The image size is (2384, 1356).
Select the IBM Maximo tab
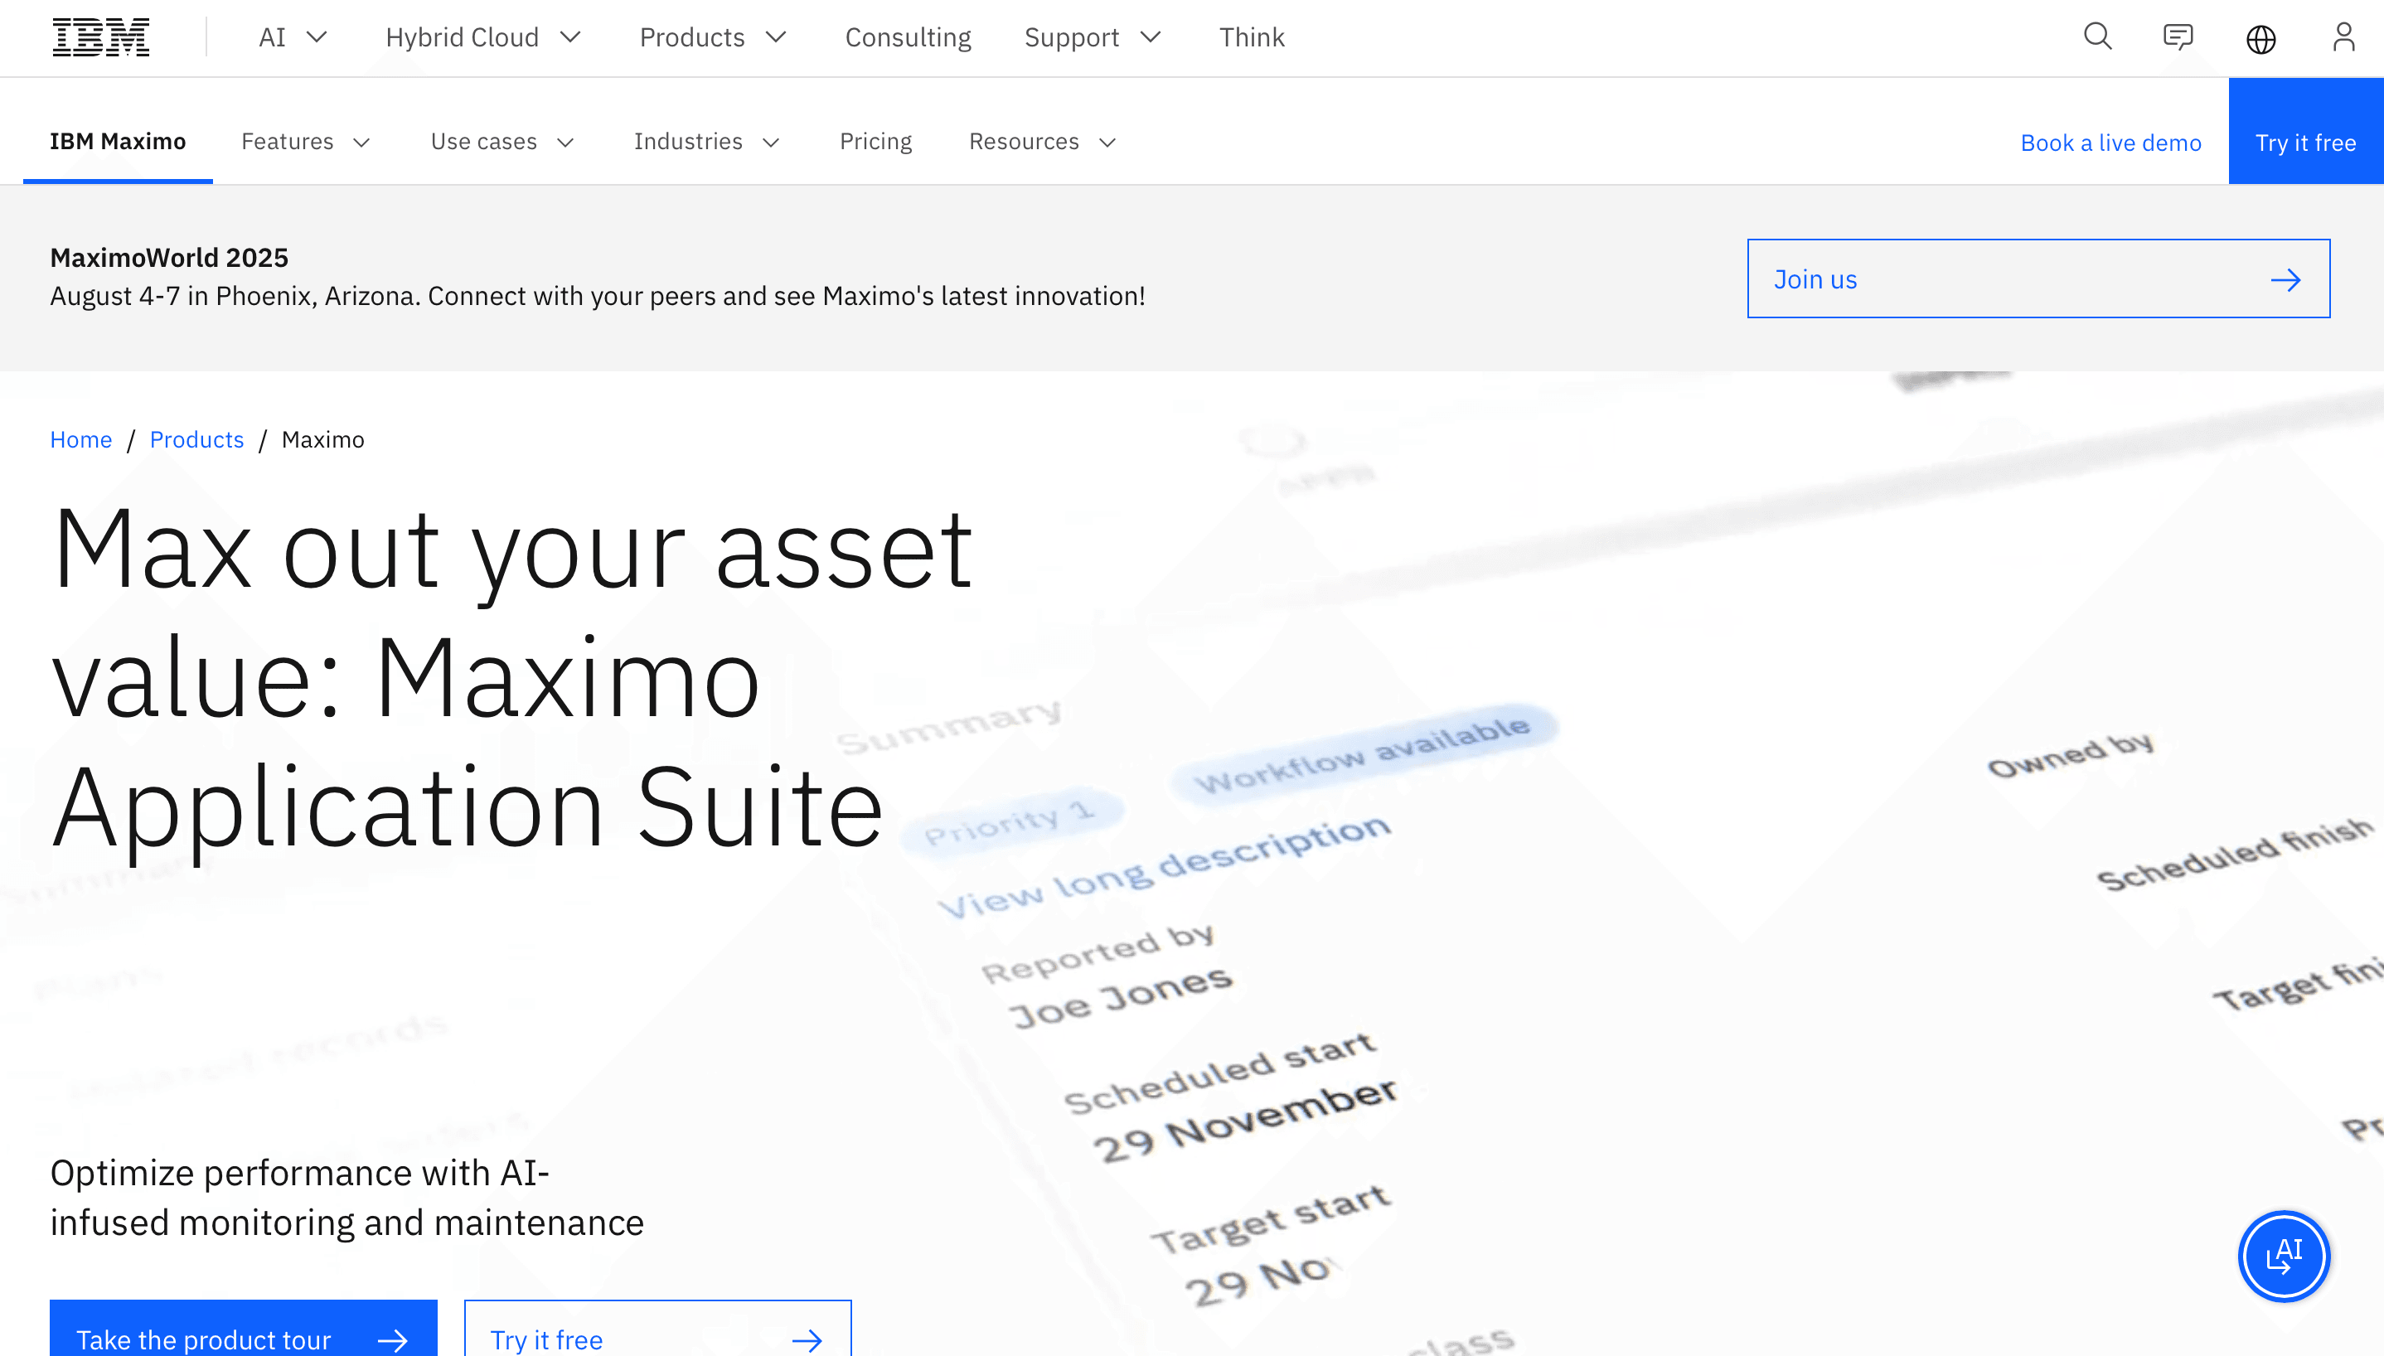point(118,142)
